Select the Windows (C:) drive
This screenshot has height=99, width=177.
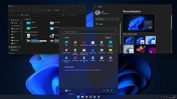coord(37,41)
